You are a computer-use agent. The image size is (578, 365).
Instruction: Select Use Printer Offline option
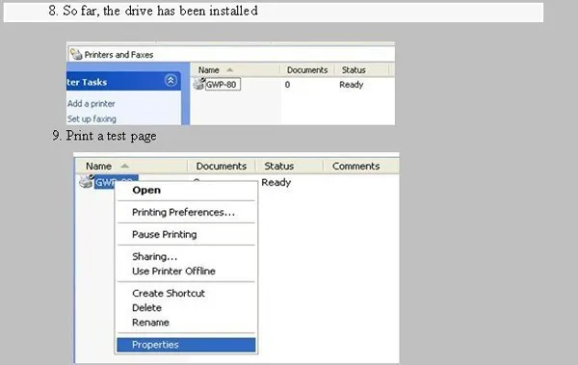coord(173,271)
